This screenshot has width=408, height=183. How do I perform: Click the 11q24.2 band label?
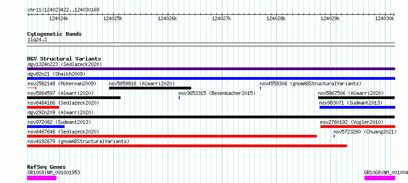click(x=37, y=40)
